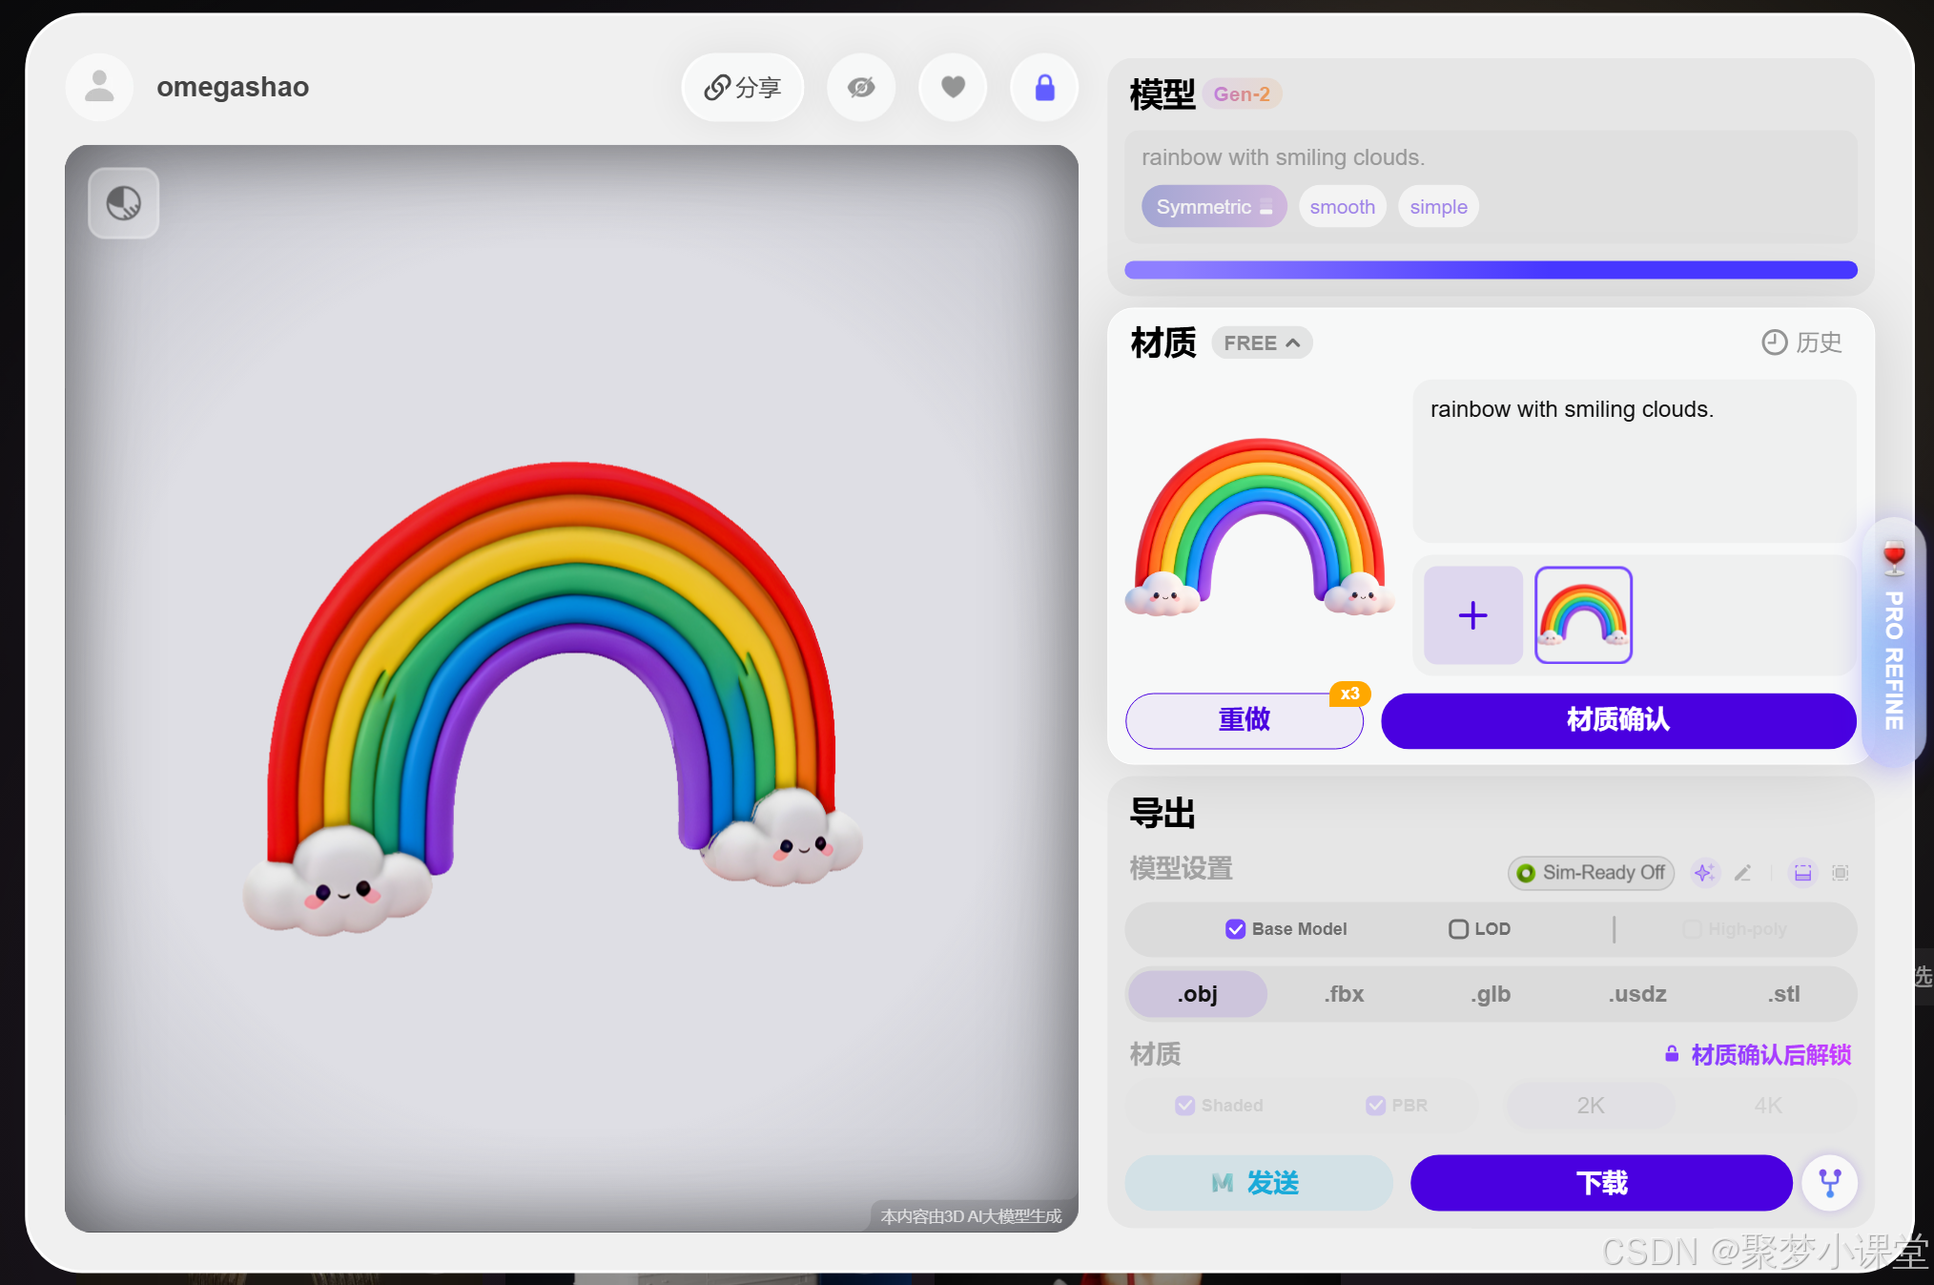Click the purple lock privacy icon
The height and width of the screenshot is (1285, 1934).
click(1044, 88)
